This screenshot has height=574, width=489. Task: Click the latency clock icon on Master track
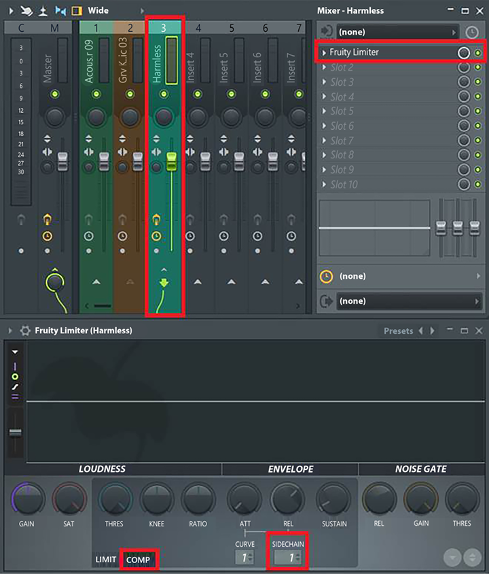[47, 236]
